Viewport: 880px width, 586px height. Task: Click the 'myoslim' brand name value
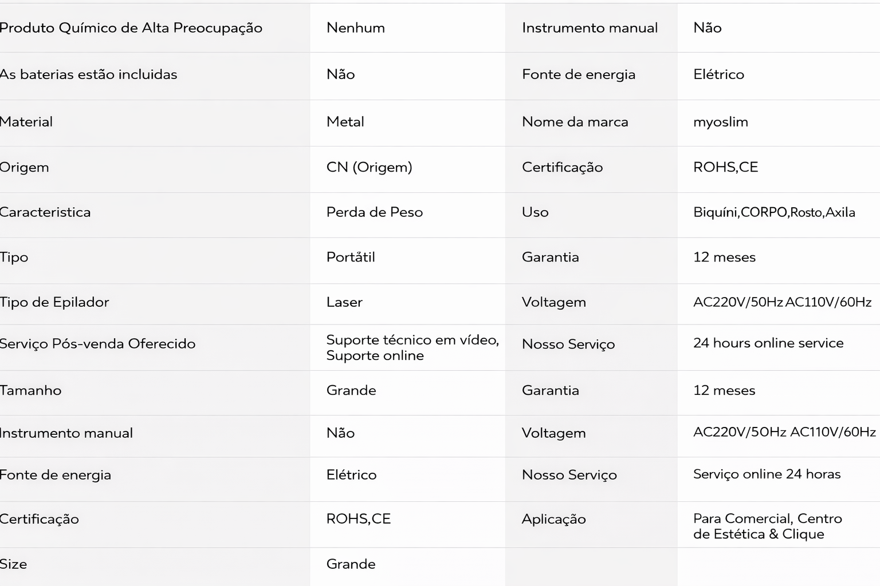(720, 122)
